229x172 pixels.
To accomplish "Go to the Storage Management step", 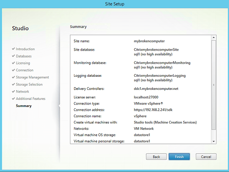I will tap(32, 77).
